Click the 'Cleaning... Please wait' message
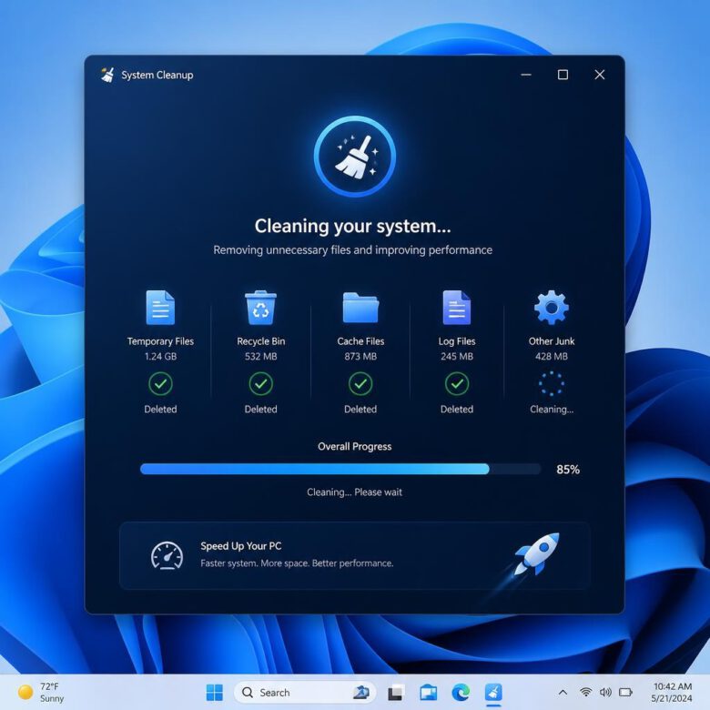Viewport: 710px width, 710px height. pyautogui.click(x=355, y=492)
